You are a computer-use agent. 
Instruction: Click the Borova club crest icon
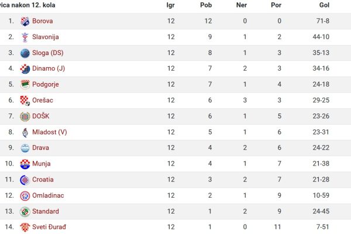point(25,21)
